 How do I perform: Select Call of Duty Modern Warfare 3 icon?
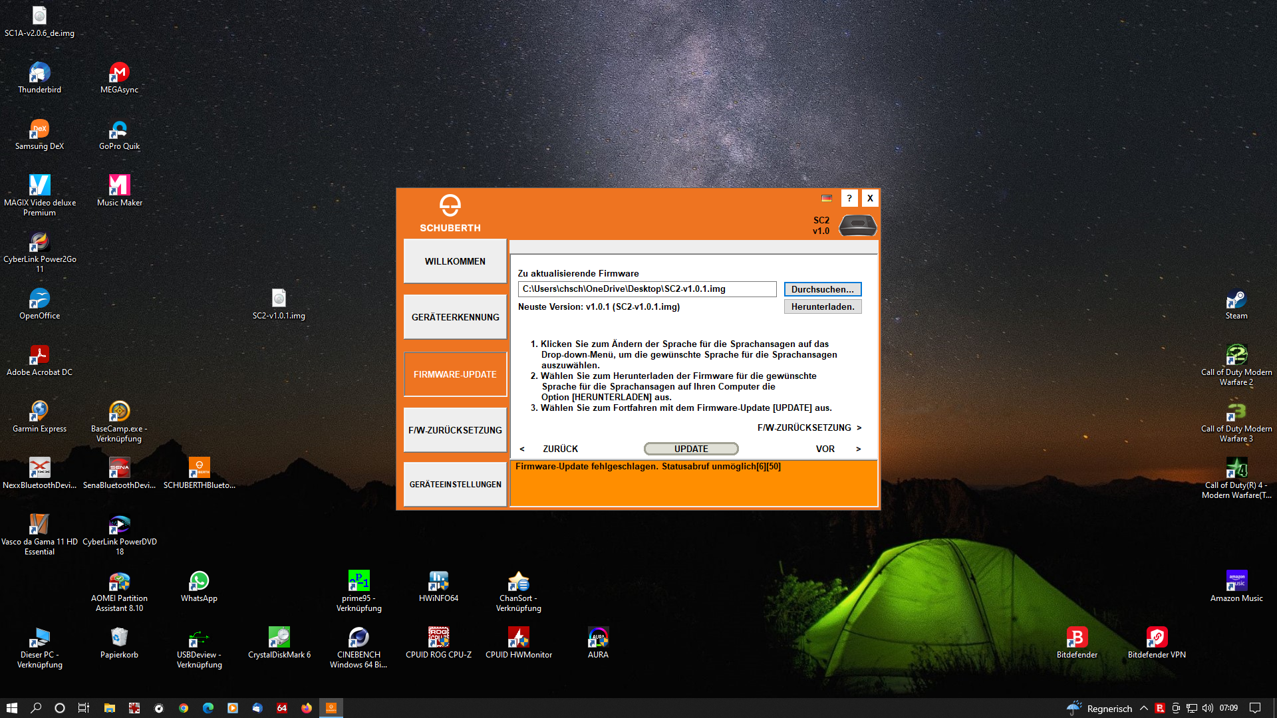pyautogui.click(x=1236, y=421)
